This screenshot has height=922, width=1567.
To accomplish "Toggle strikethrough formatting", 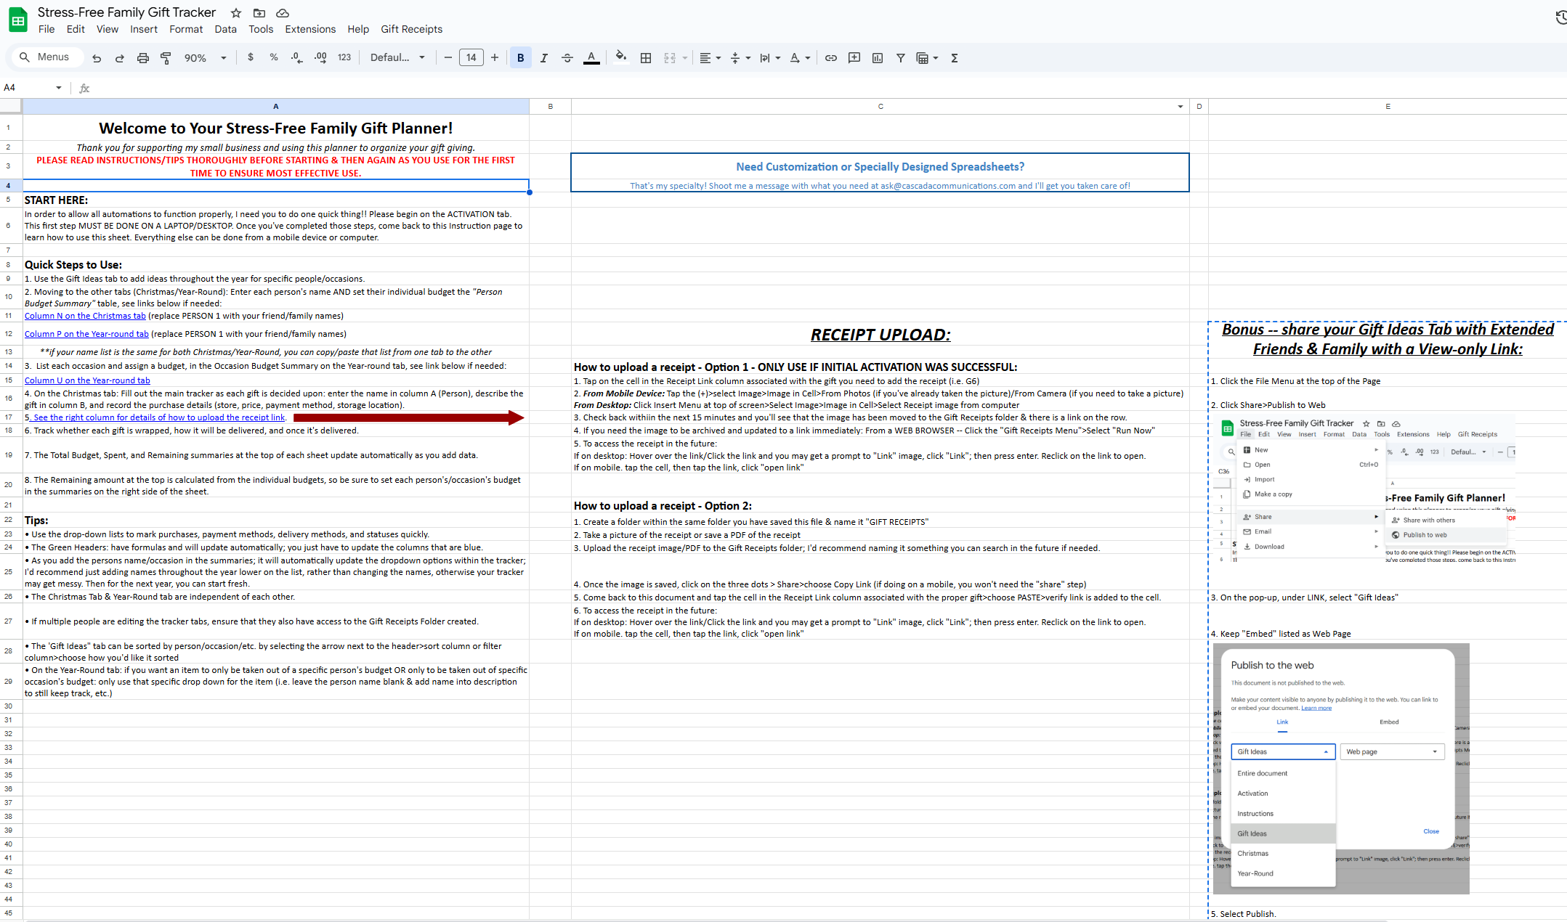I will point(567,57).
